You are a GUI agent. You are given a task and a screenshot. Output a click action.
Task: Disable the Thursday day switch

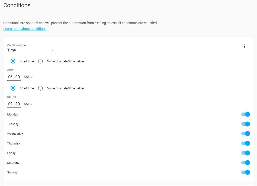pos(245,143)
